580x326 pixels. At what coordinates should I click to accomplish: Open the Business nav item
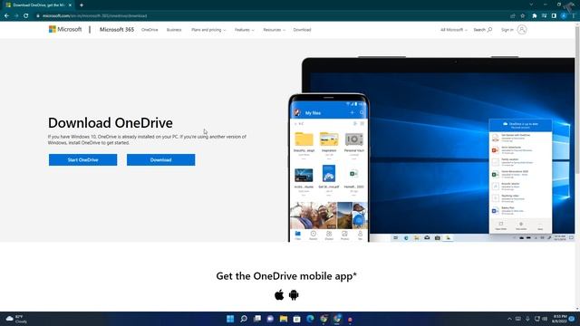click(174, 30)
